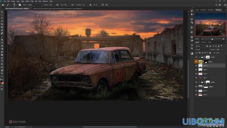Switch to the Swatches tab
Viewport: 227px width, 128px height.
coord(203,10)
